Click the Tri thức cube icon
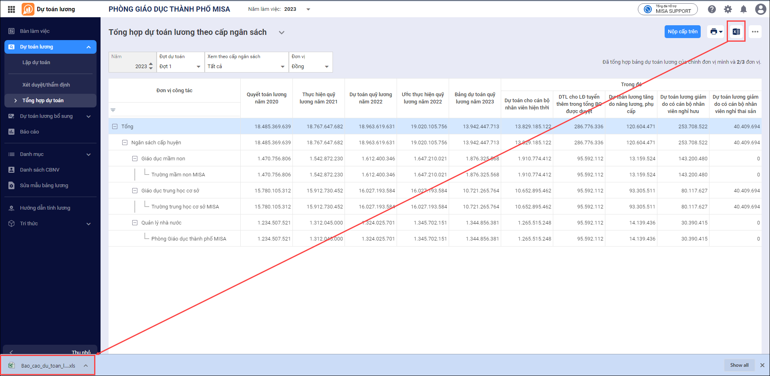The height and width of the screenshot is (376, 770). click(x=12, y=224)
